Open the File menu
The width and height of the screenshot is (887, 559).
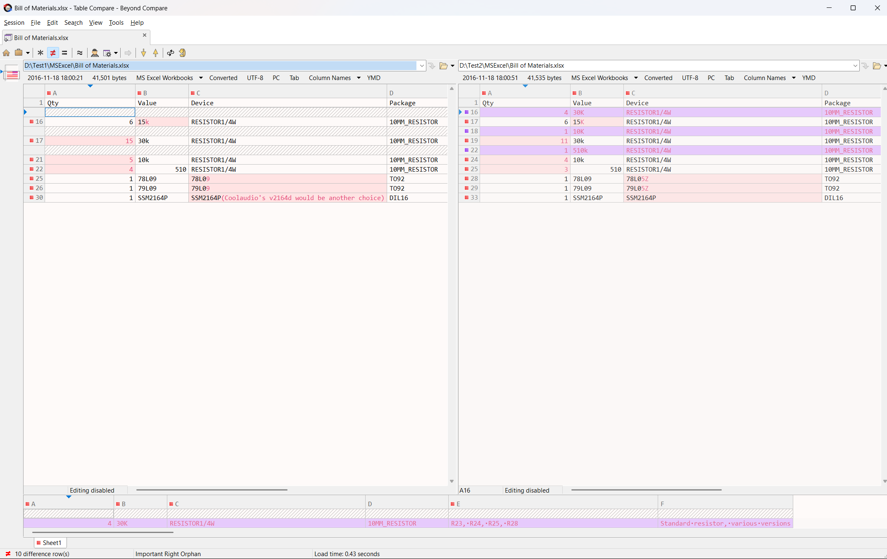(x=36, y=23)
